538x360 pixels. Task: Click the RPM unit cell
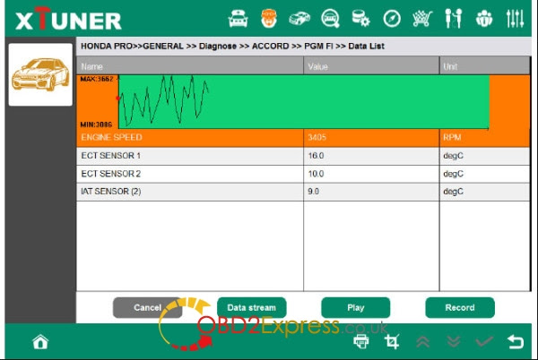point(485,138)
